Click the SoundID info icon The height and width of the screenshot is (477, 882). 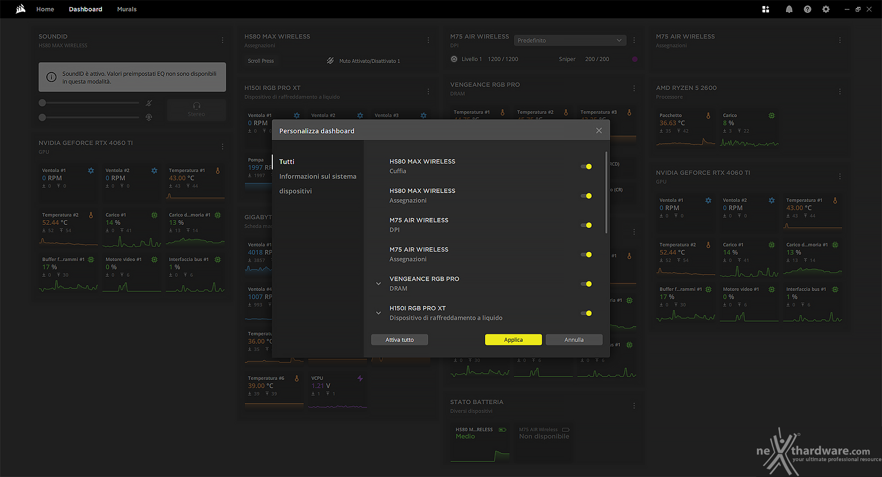coord(51,77)
